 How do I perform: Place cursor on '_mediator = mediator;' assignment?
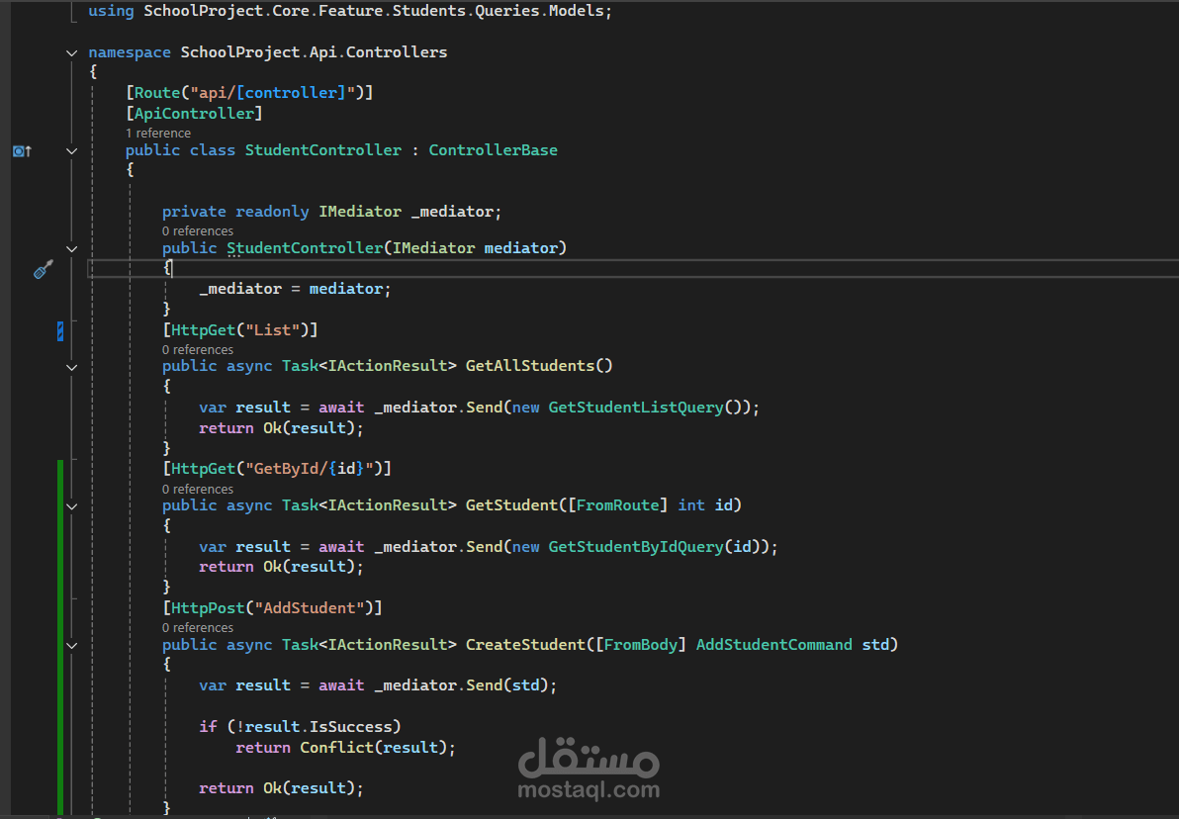pyautogui.click(x=295, y=288)
